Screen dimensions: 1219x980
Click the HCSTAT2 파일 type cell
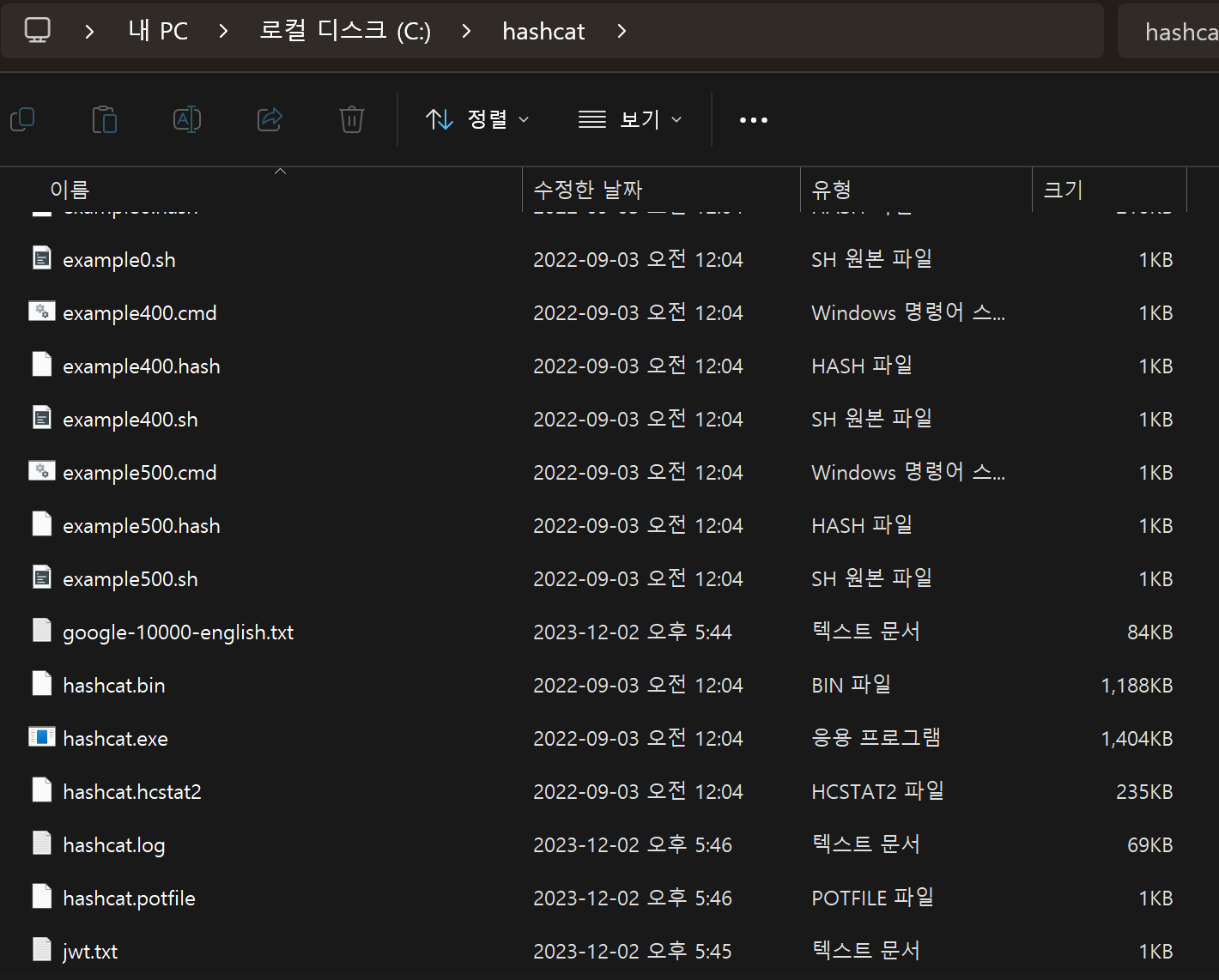[x=878, y=791]
